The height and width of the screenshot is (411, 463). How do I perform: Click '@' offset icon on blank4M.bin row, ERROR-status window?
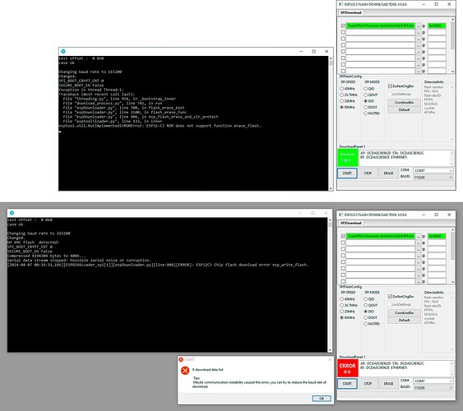(424, 237)
